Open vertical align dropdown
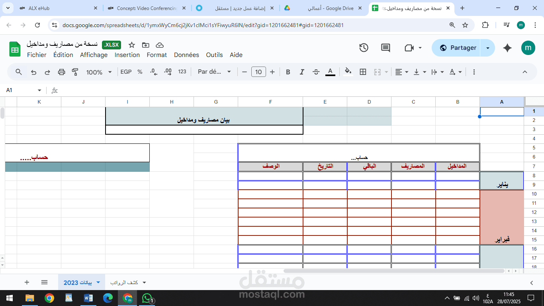 click(x=420, y=72)
